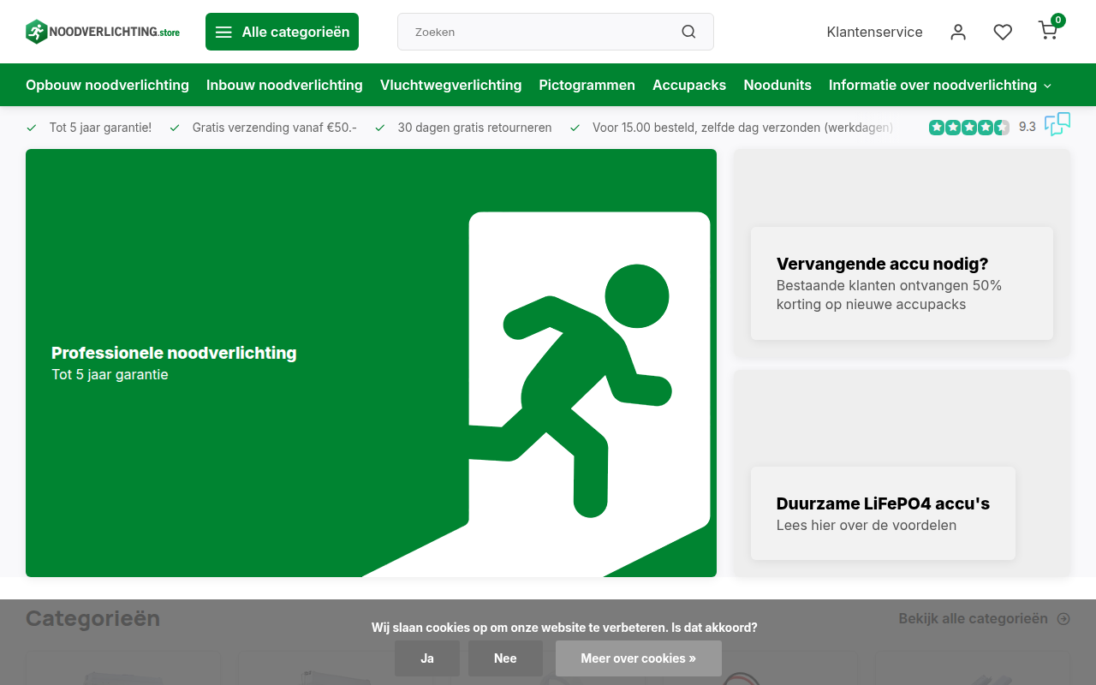Go to Inbouw noodverlichting

pyautogui.click(x=284, y=85)
